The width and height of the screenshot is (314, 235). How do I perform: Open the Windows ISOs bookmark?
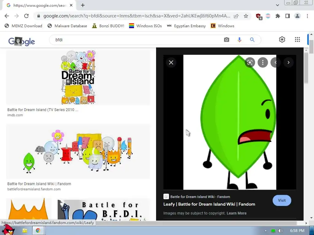click(x=145, y=26)
